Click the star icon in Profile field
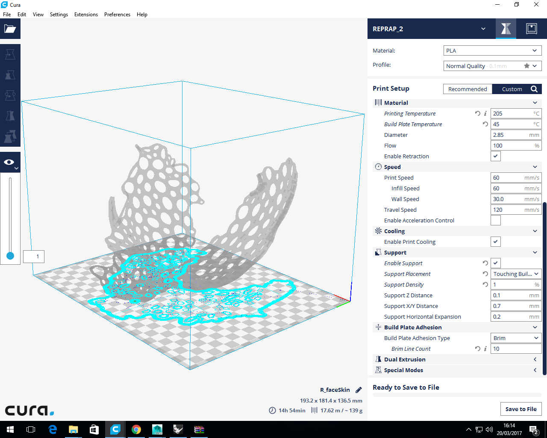The height and width of the screenshot is (438, 547). (x=527, y=66)
